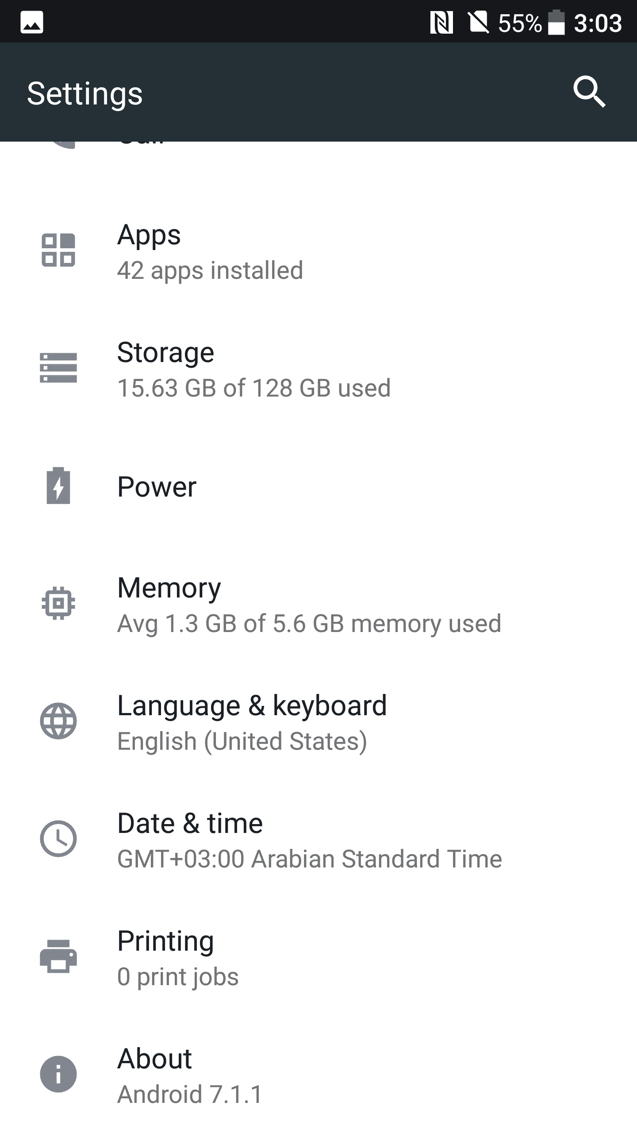Tap the battery indicator in status bar
637x1133 pixels.
tap(556, 23)
